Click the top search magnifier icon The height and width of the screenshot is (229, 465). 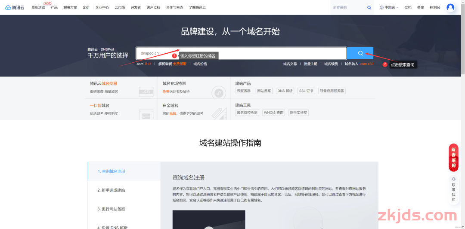[x=369, y=7]
